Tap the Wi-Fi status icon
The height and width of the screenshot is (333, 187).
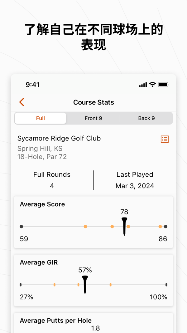[x=152, y=85]
